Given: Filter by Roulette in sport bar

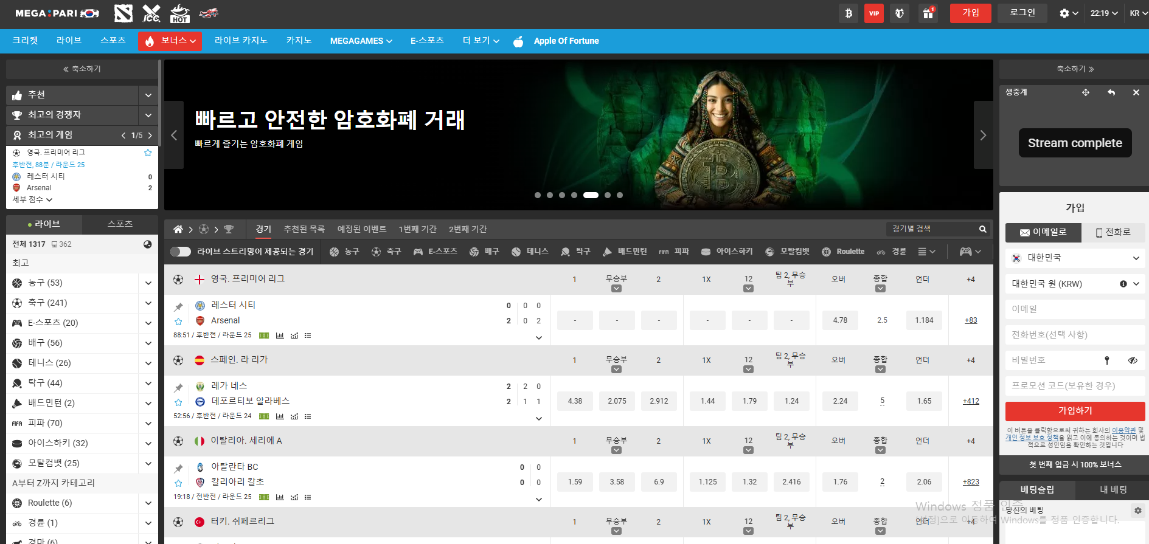Looking at the screenshot, I should coord(843,252).
